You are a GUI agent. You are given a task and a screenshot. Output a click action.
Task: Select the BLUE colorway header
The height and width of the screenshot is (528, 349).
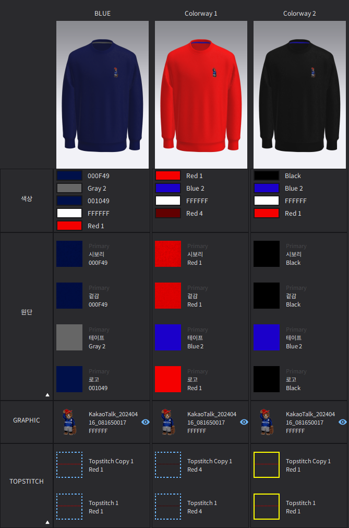coord(102,14)
